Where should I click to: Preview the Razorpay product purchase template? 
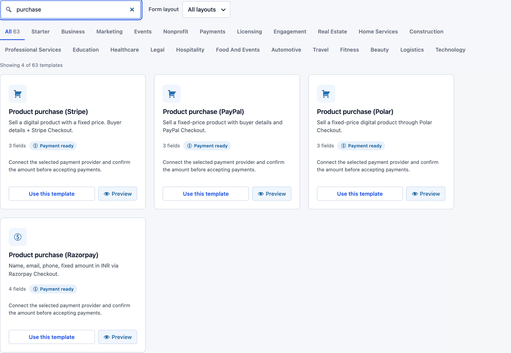coord(118,337)
